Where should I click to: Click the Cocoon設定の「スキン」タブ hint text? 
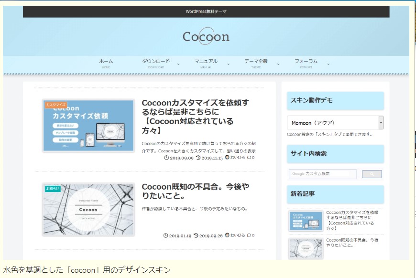(329, 134)
